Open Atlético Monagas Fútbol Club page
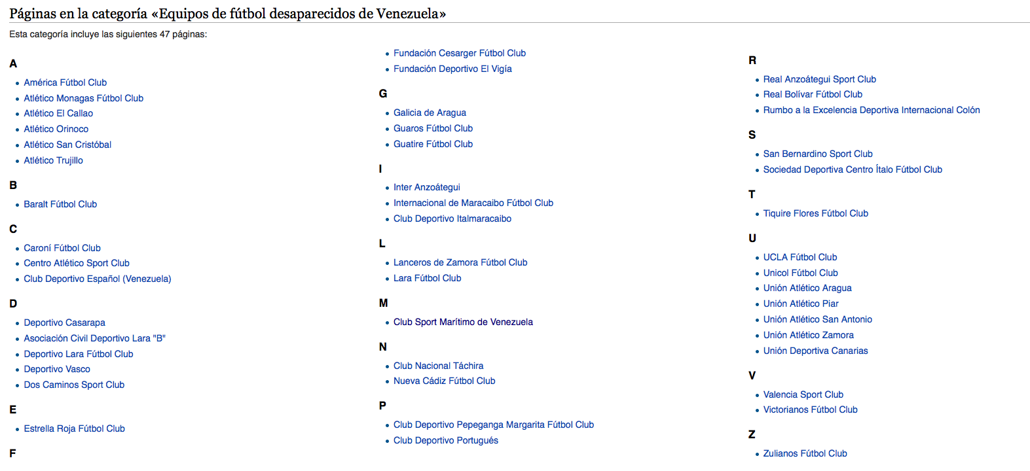Image resolution: width=1030 pixels, height=471 pixels. point(84,98)
